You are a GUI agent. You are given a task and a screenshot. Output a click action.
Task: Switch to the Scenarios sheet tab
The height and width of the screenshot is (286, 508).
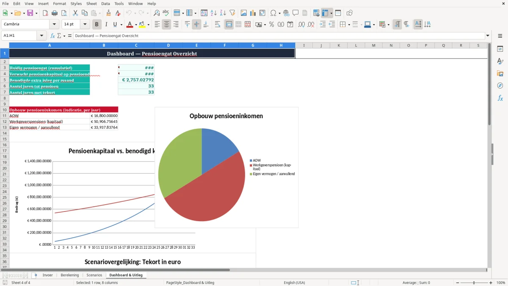[x=94, y=275]
